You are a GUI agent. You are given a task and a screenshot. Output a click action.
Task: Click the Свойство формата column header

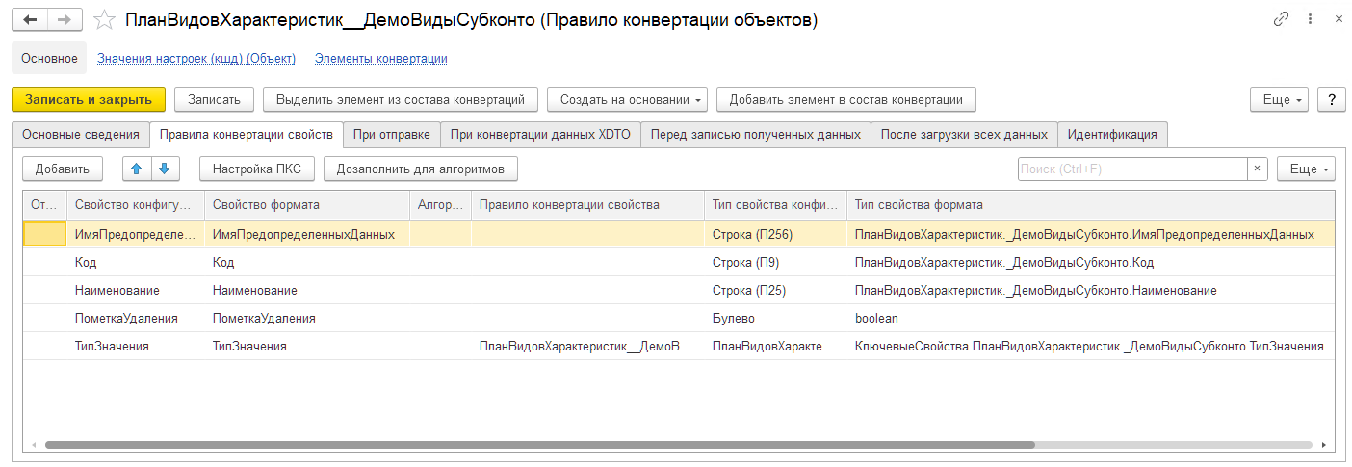[x=307, y=205]
